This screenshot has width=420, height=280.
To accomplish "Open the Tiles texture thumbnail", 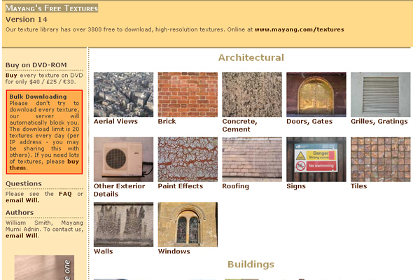I will 381,160.
